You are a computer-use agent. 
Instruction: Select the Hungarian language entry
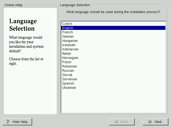[70, 41]
